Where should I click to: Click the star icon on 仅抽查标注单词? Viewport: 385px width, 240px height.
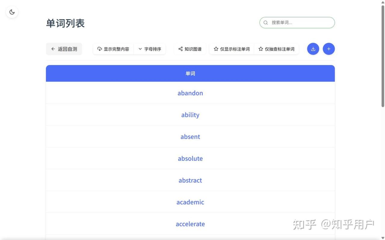pos(261,49)
